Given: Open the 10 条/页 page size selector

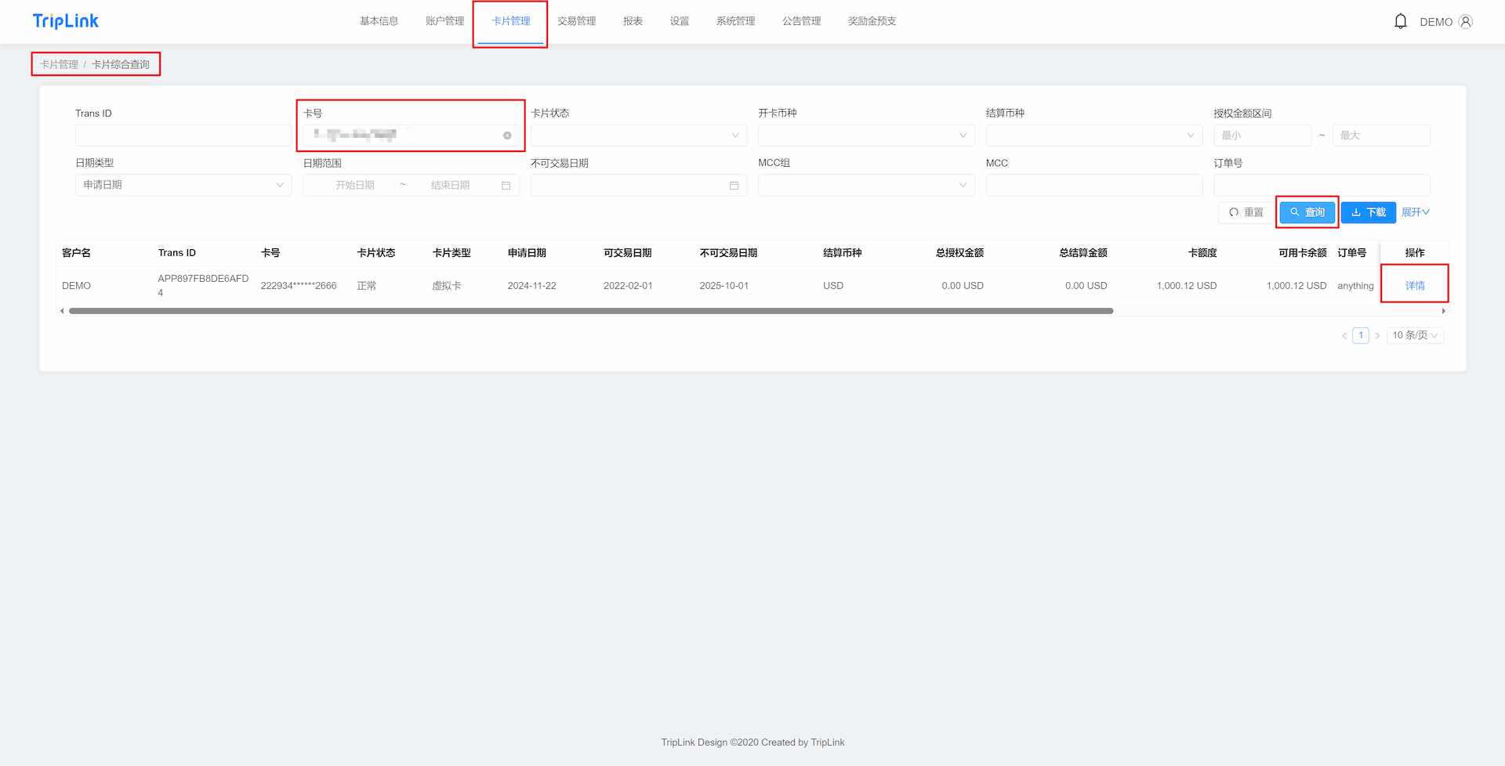Looking at the screenshot, I should (x=1414, y=335).
